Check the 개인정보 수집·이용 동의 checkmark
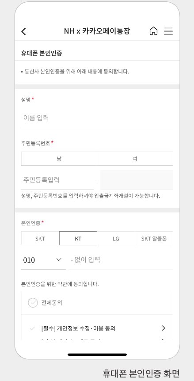 click(x=32, y=328)
